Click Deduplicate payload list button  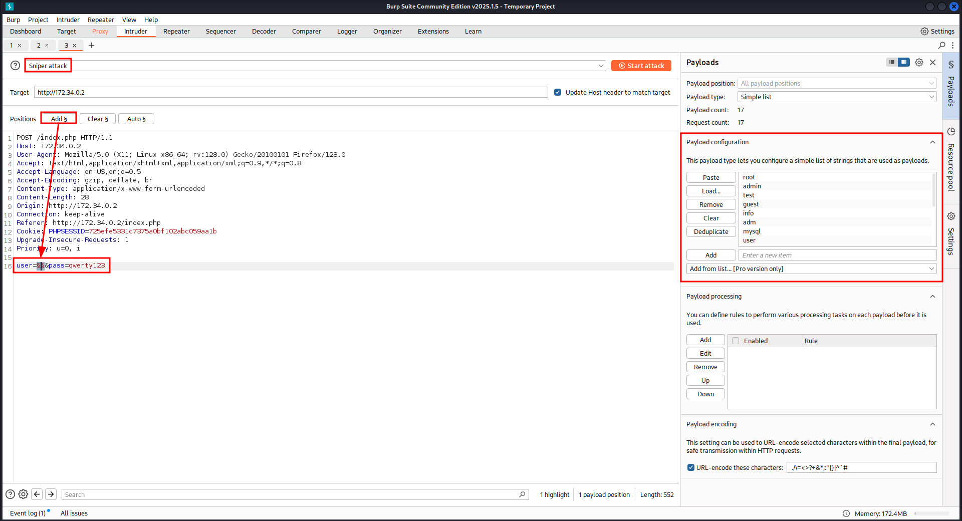[711, 231]
